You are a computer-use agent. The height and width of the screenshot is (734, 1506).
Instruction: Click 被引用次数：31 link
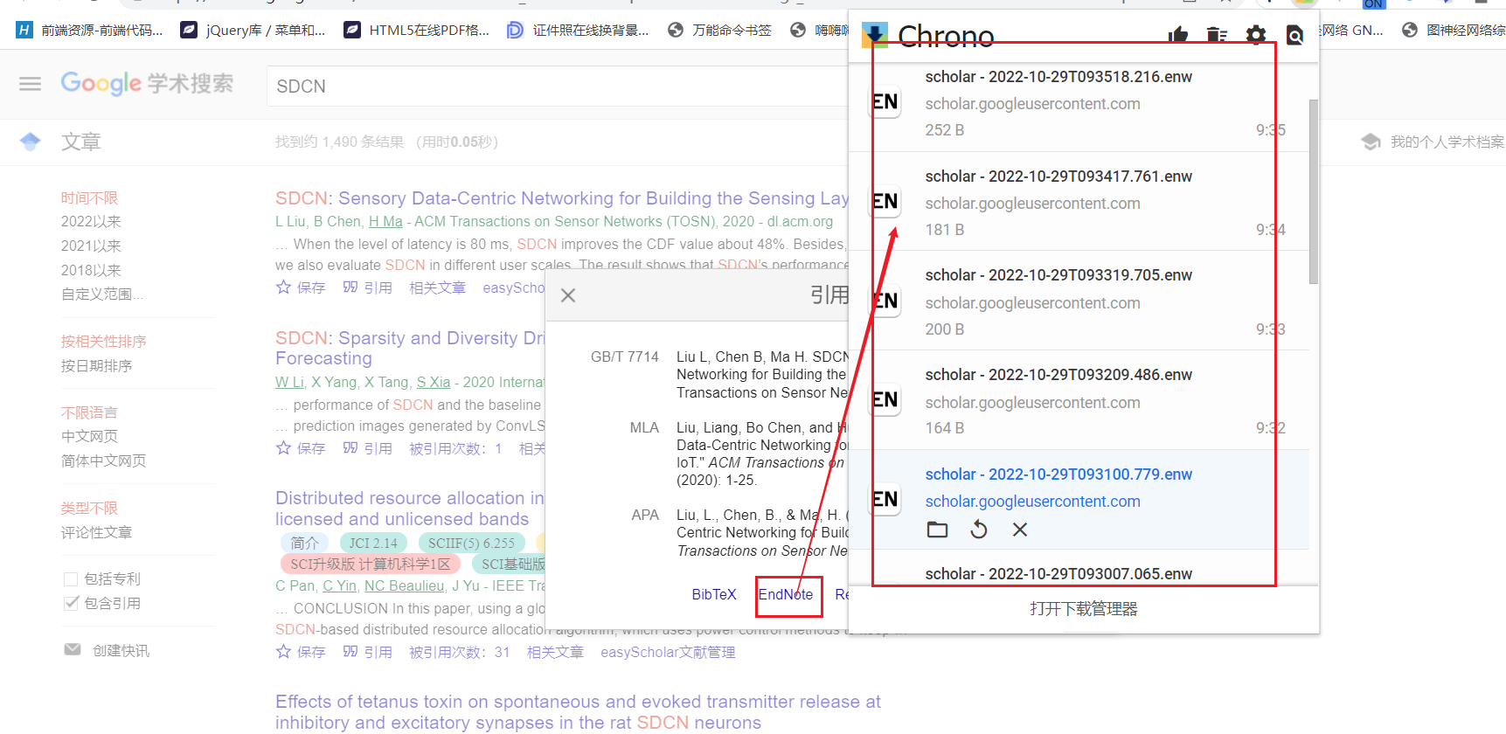[x=459, y=652]
